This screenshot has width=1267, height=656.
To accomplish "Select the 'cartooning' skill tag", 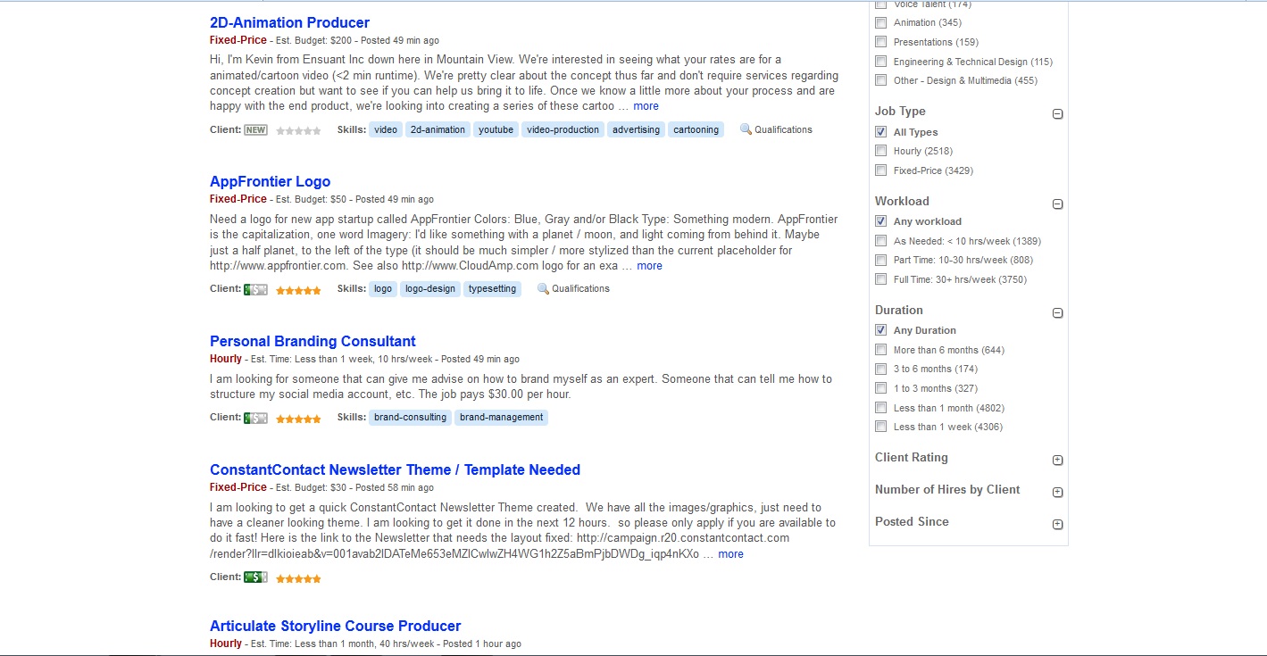I will coord(696,130).
